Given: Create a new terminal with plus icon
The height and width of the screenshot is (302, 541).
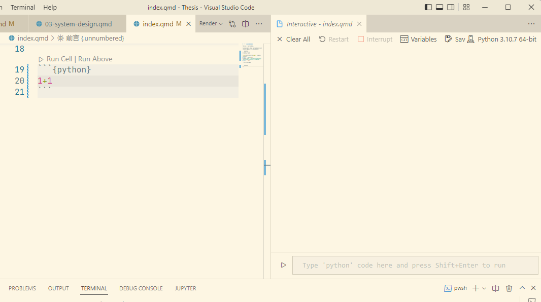Looking at the screenshot, I should 476,288.
